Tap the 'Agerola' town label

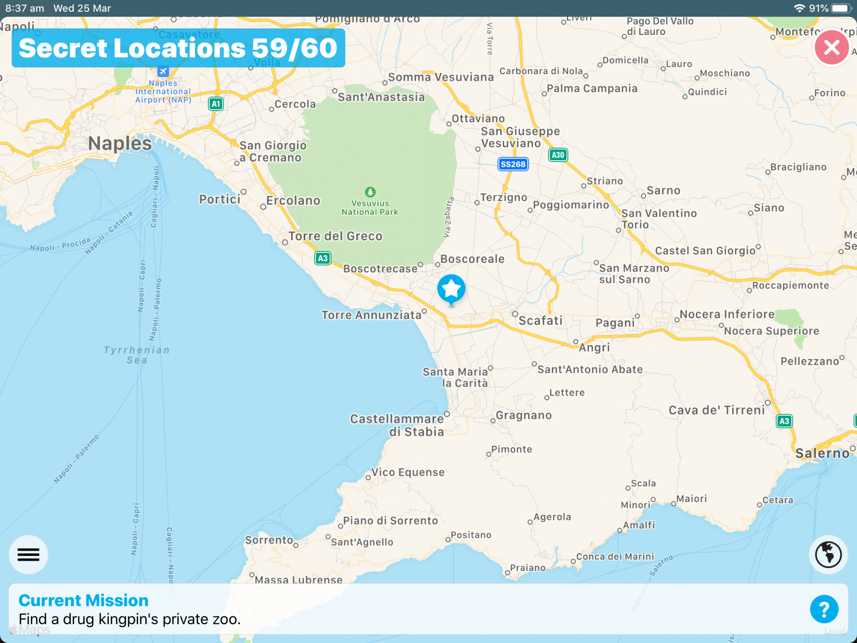[552, 517]
